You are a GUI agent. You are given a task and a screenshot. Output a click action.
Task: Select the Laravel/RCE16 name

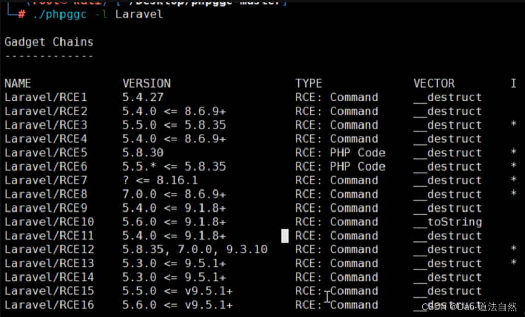coord(49,305)
